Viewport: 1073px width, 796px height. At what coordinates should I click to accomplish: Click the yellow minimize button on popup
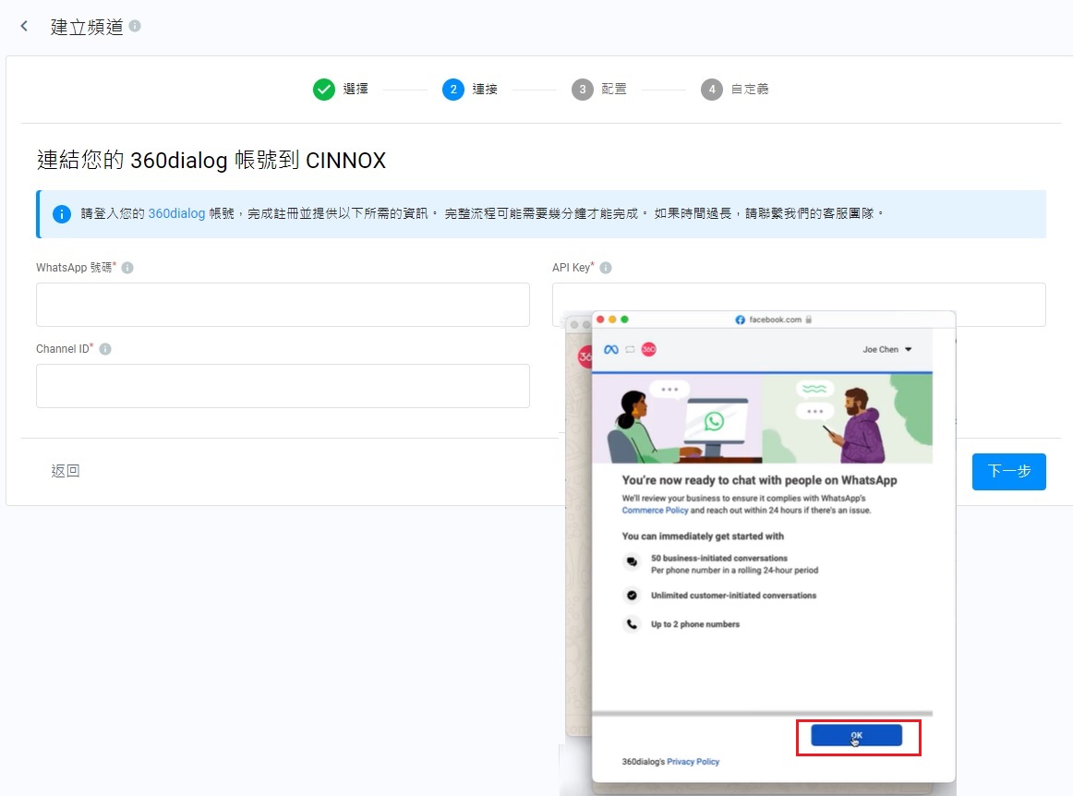pos(612,320)
